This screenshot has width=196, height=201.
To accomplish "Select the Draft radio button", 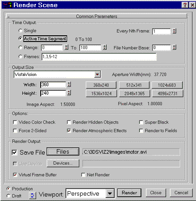I will 9,196.
